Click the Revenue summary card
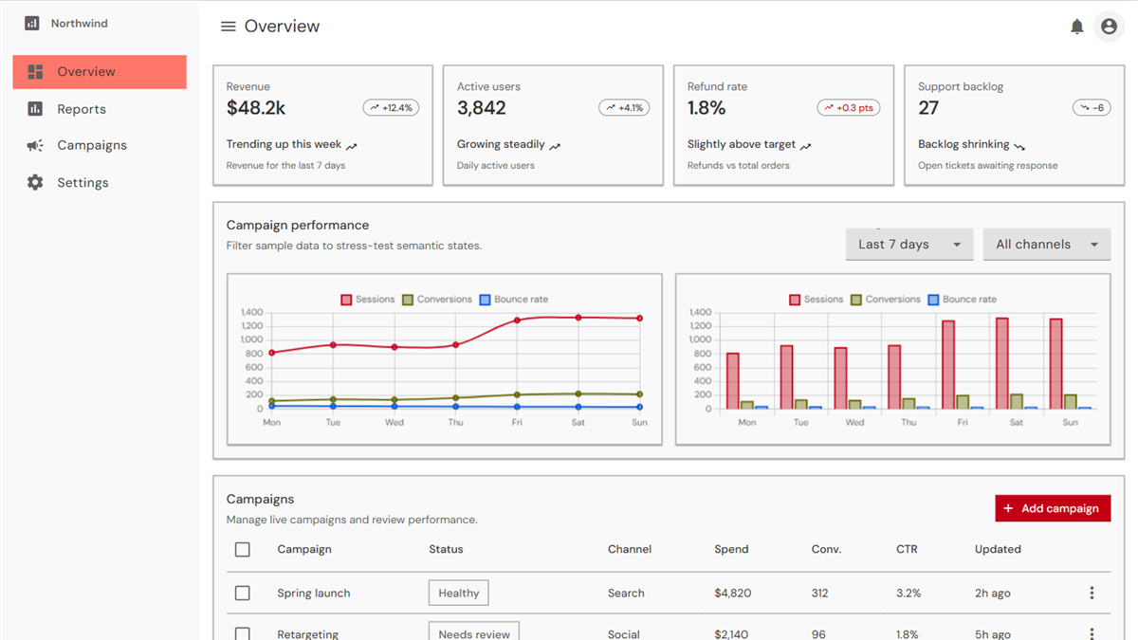1138x640 pixels. coord(322,125)
